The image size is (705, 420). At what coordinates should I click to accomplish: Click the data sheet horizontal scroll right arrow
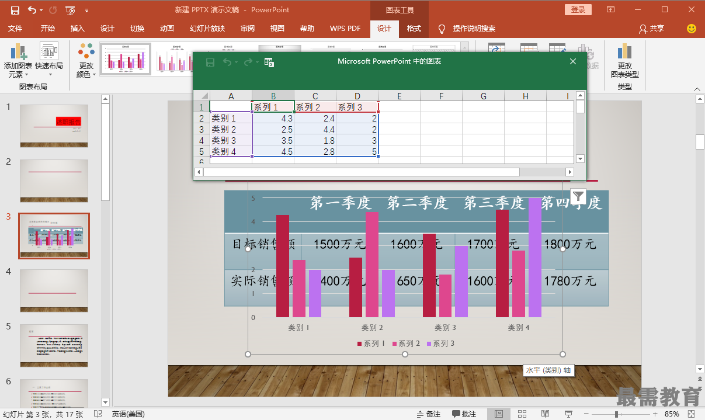[x=569, y=172]
